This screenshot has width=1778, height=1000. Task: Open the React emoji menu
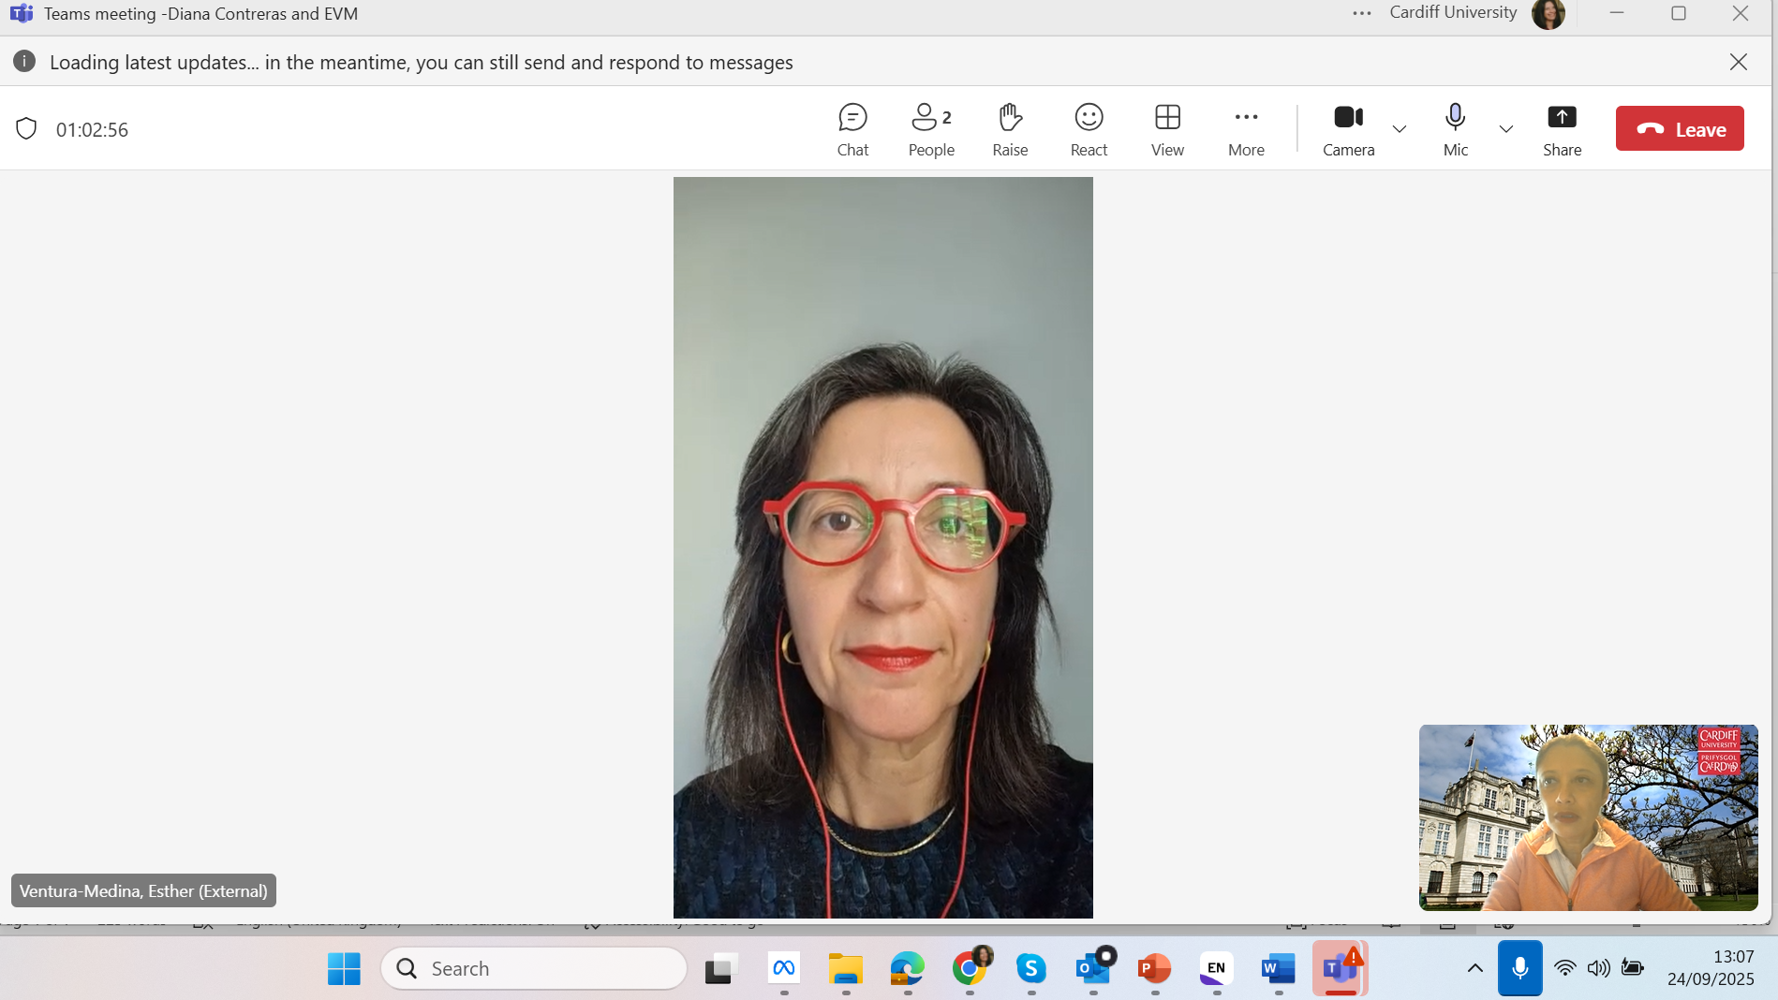[x=1089, y=129]
